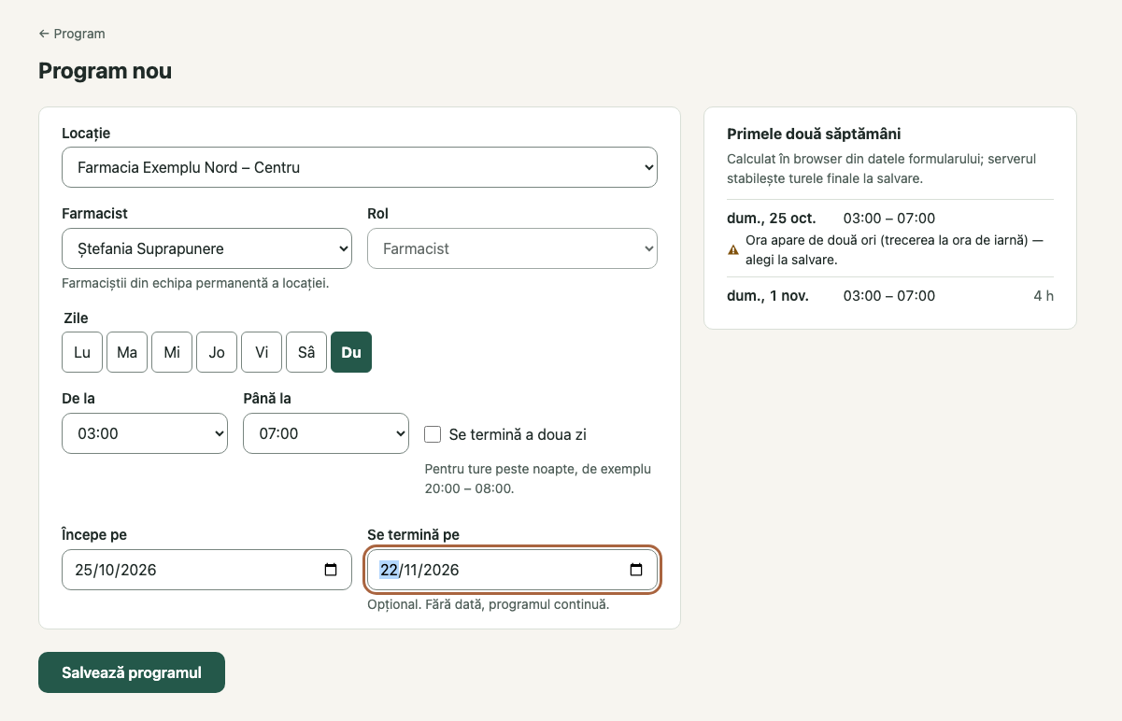Toggle the Ma day button
1122x721 pixels.
(x=127, y=352)
